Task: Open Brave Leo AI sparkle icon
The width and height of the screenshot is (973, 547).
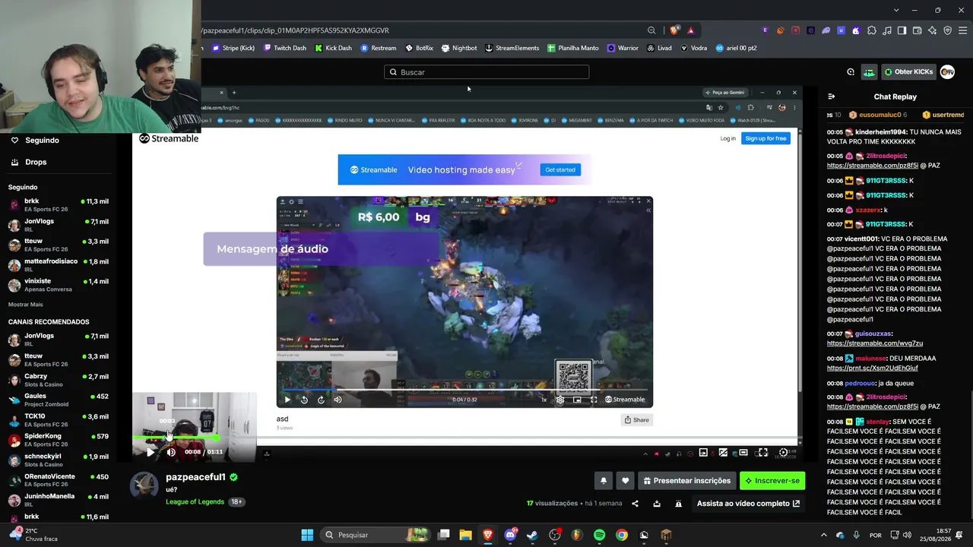Action: 932,30
